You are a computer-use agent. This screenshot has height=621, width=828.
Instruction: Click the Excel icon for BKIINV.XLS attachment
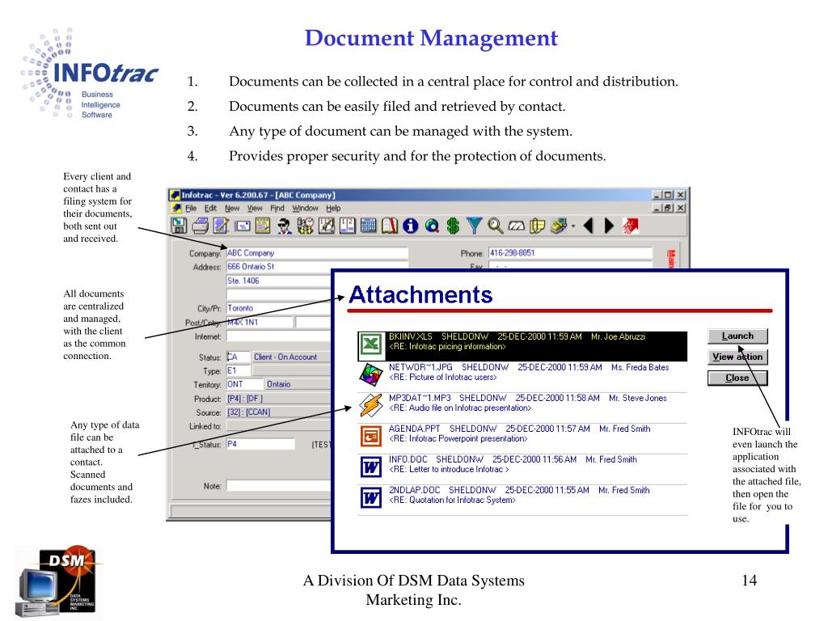click(370, 345)
